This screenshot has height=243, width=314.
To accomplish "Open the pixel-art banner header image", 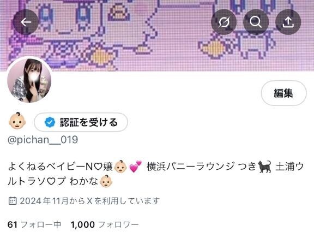I will coord(157,35).
